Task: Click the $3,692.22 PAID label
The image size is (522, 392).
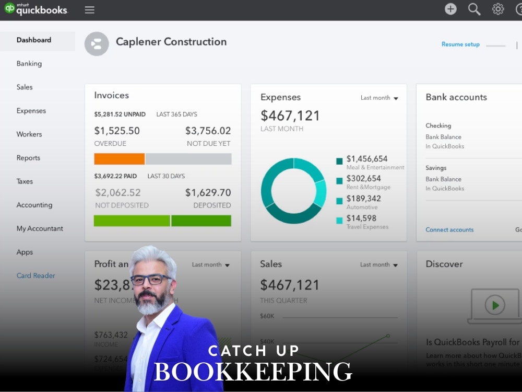Action: click(115, 176)
